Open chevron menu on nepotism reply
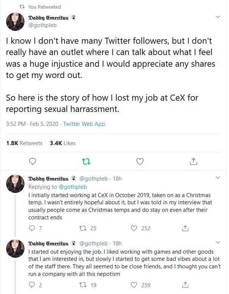This screenshot has width=229, height=294. (x=218, y=242)
